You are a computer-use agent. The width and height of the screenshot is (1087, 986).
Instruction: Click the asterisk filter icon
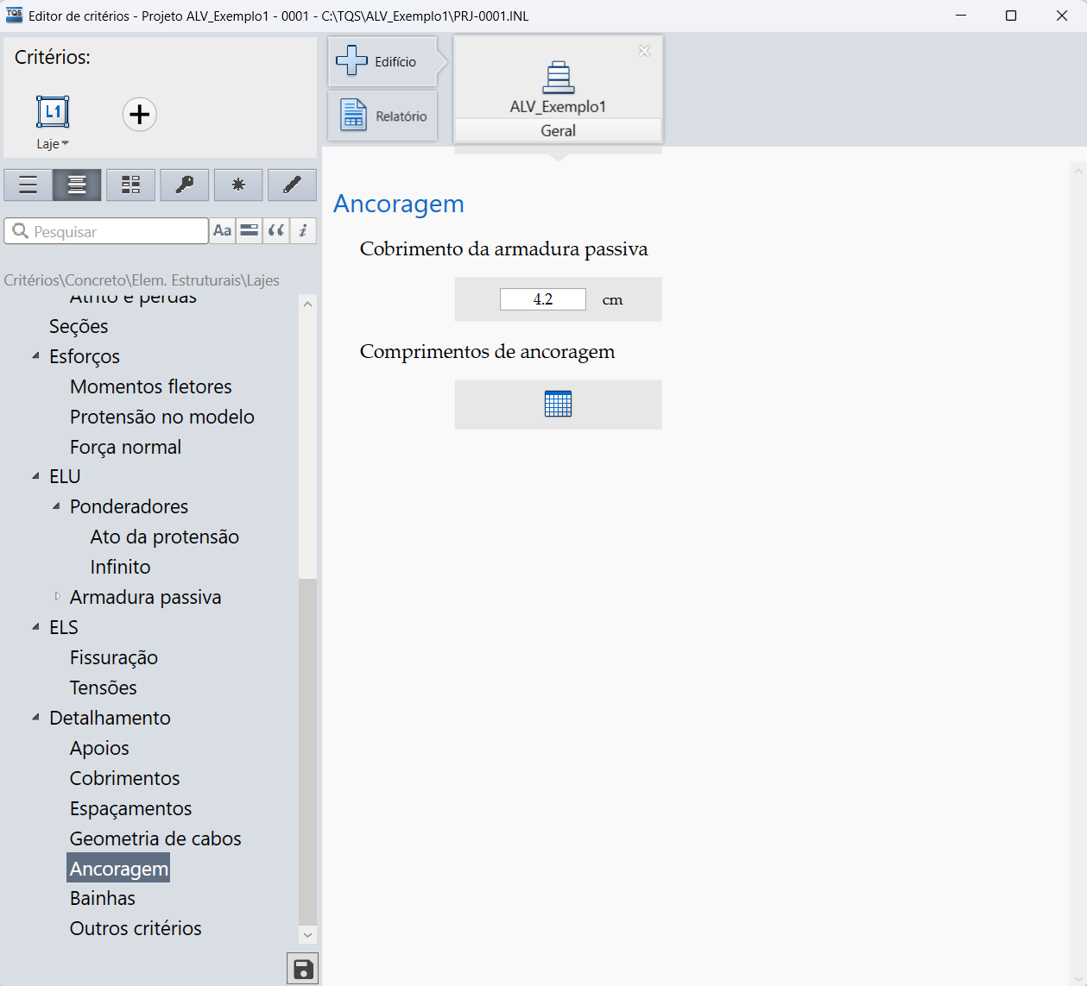238,185
